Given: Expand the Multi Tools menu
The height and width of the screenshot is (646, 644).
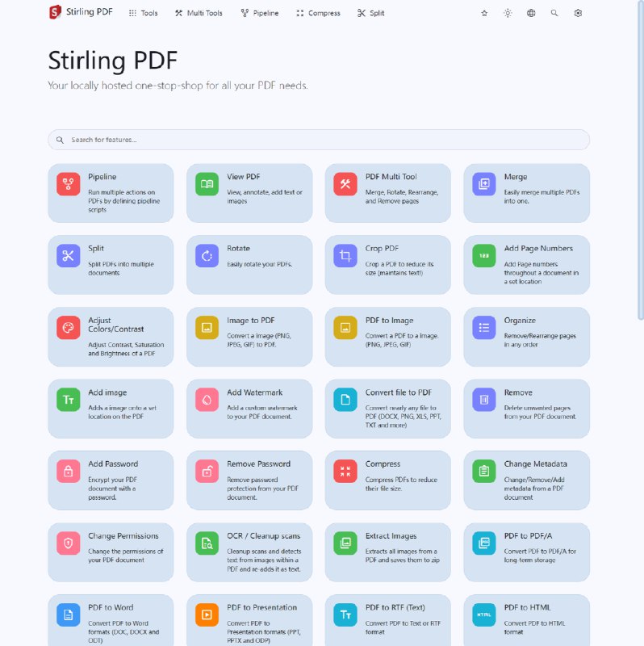Looking at the screenshot, I should 199,13.
